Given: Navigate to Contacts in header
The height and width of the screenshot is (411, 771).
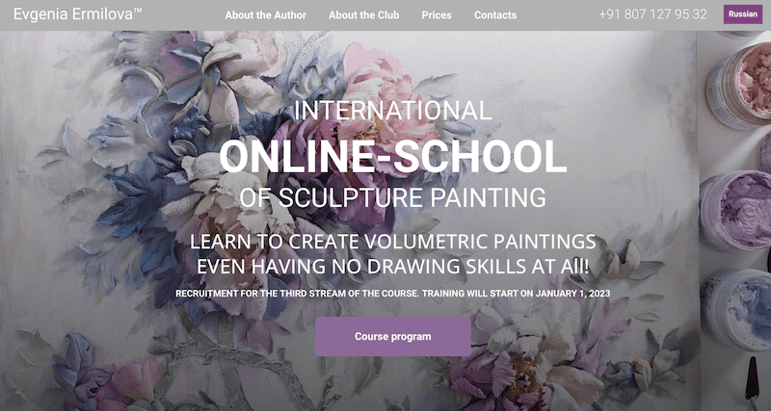Looking at the screenshot, I should point(495,15).
